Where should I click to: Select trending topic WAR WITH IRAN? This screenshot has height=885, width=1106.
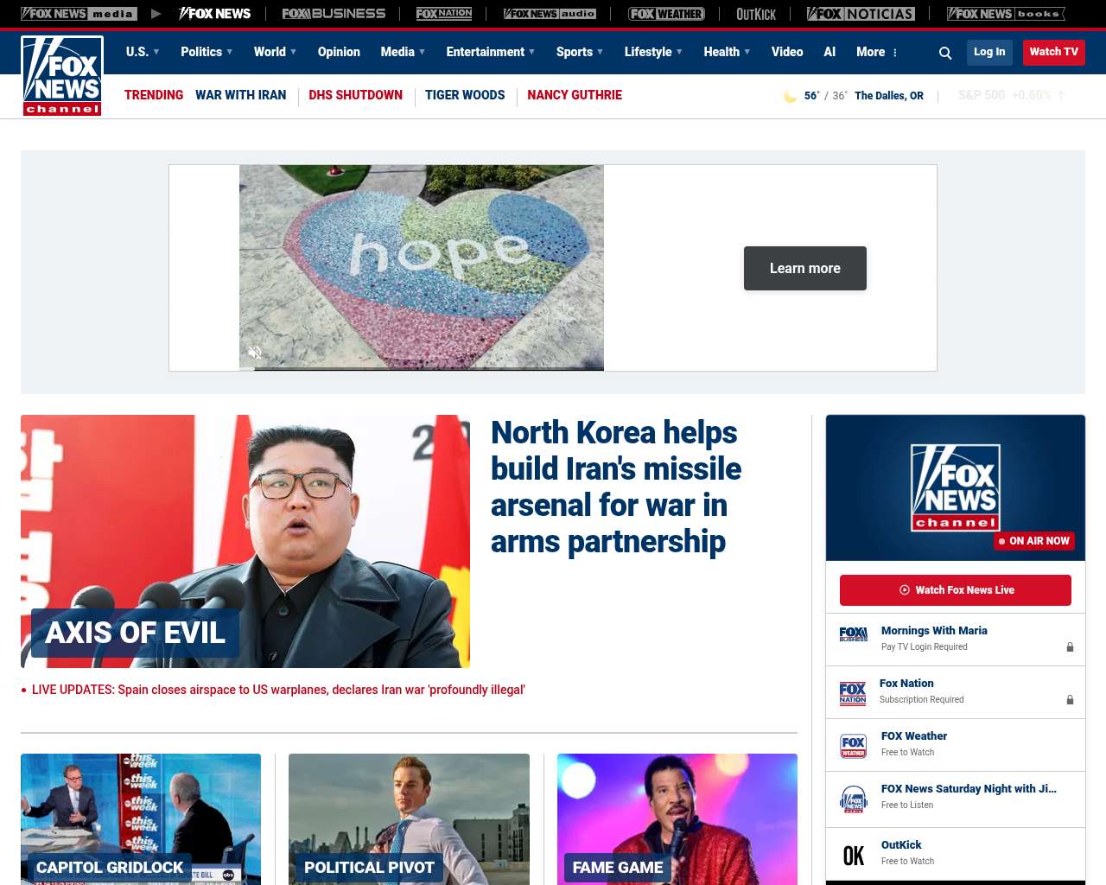coord(240,95)
